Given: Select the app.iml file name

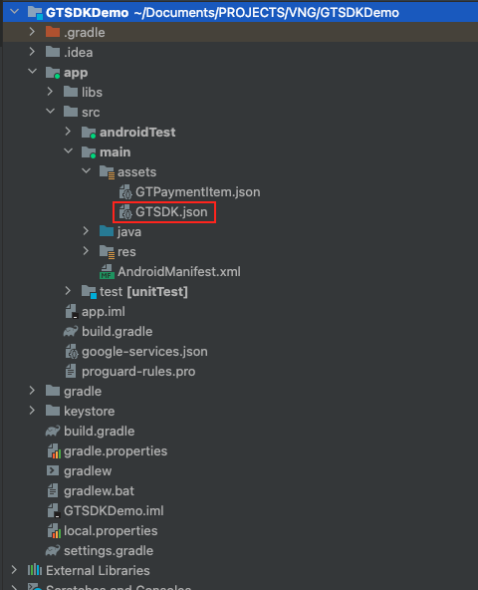Looking at the screenshot, I should pos(104,312).
